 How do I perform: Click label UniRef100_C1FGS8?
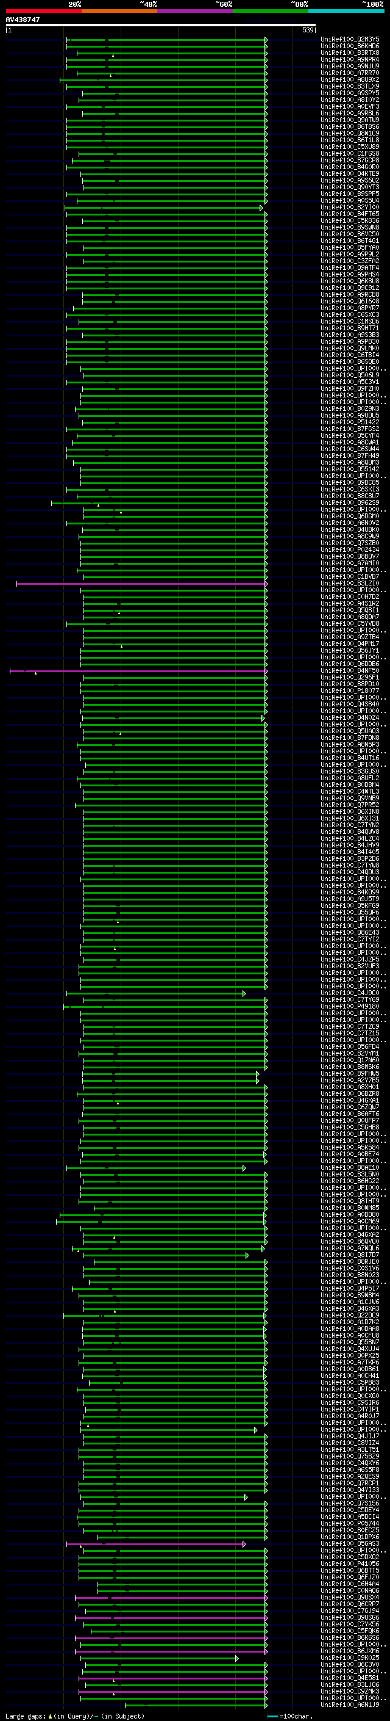[x=350, y=154]
